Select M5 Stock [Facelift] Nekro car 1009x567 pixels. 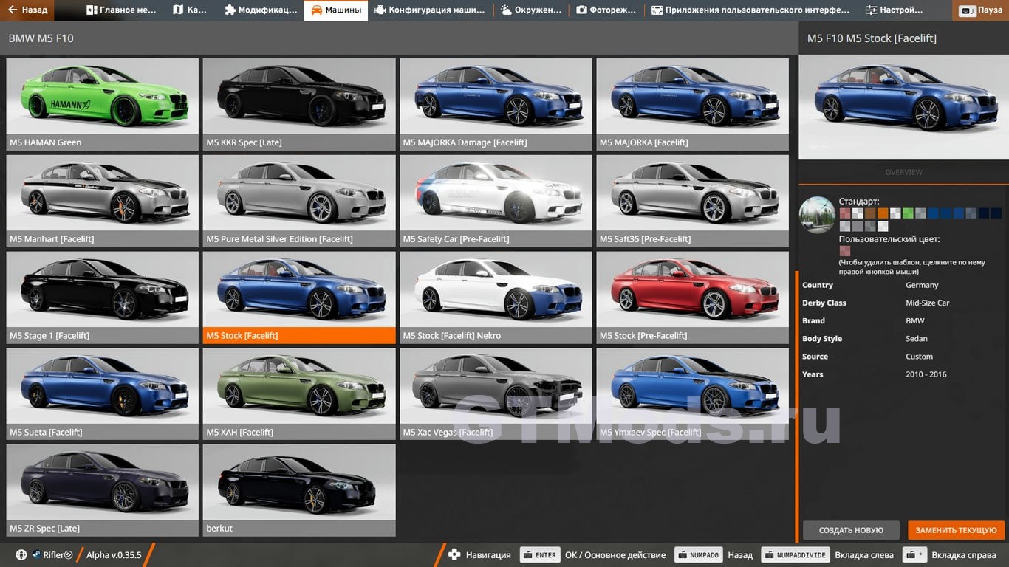[x=496, y=298]
